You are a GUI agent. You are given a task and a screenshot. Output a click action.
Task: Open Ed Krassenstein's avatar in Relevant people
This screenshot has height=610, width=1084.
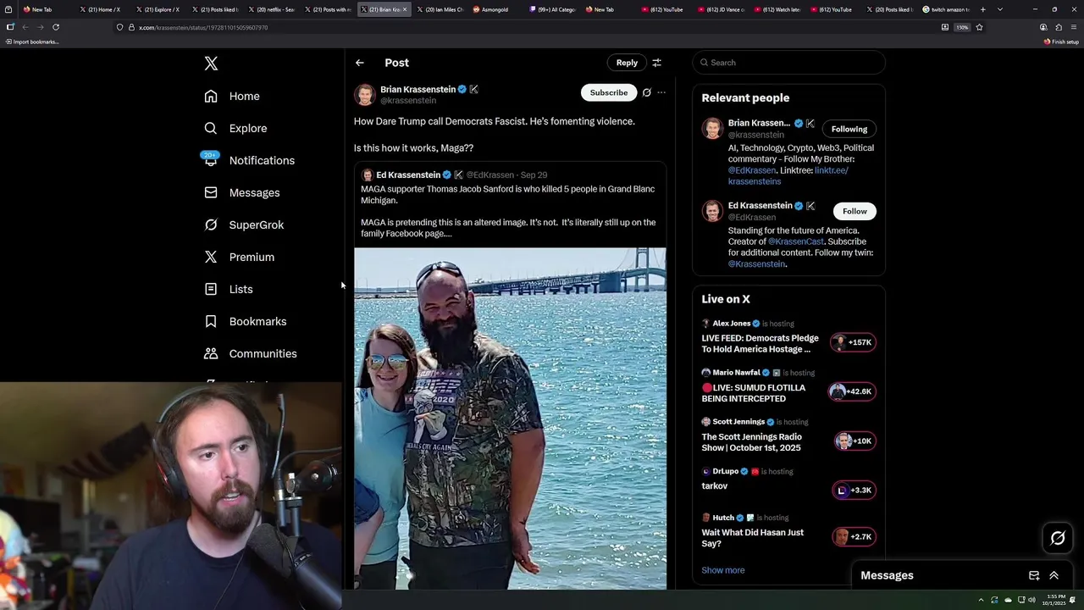pyautogui.click(x=713, y=211)
